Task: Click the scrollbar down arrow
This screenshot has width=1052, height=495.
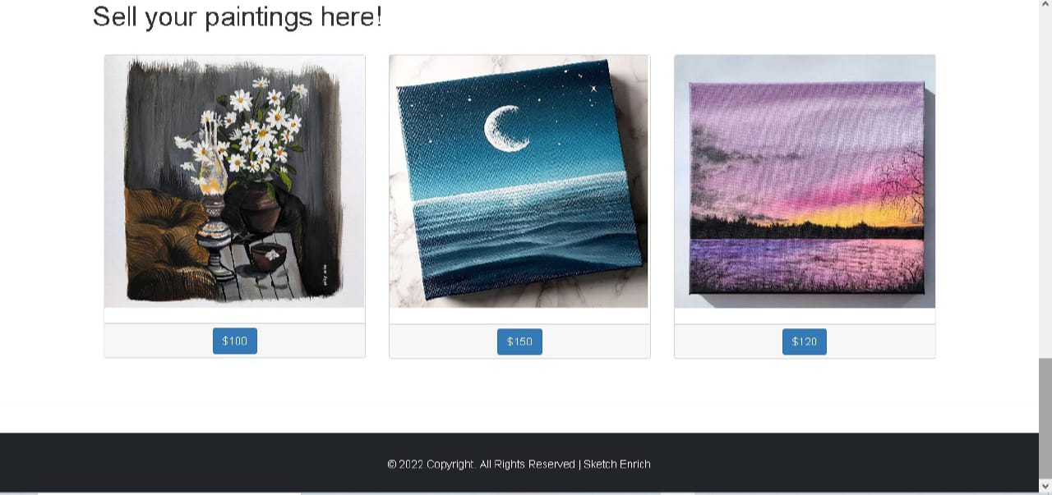Action: click(1045, 486)
